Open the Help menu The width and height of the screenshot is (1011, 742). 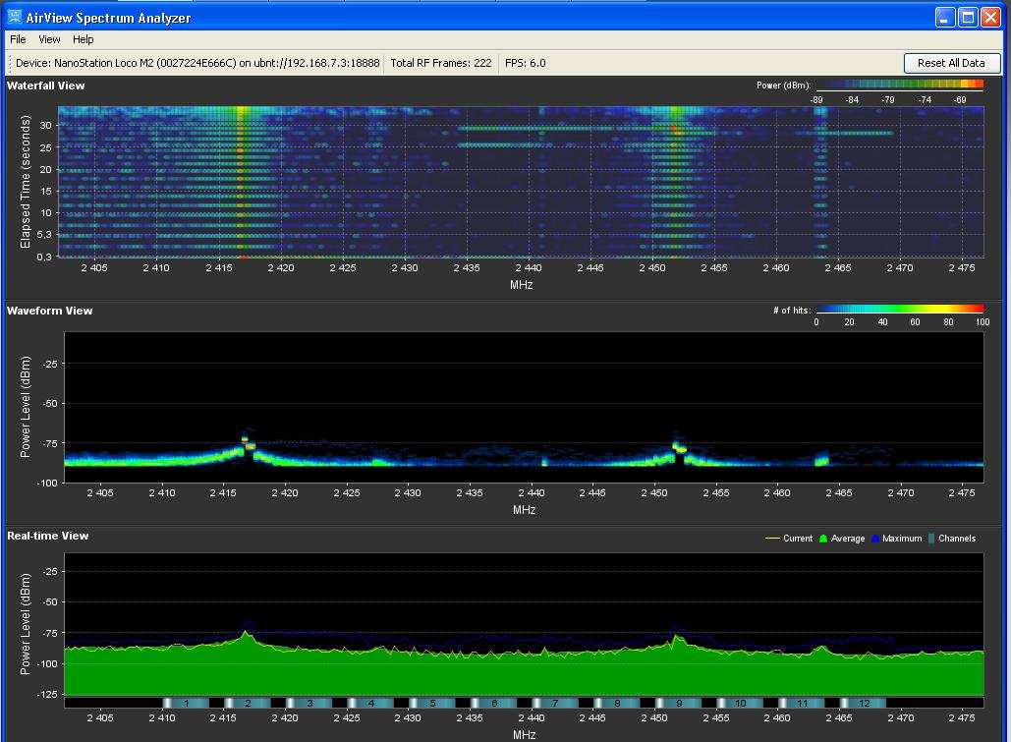(84, 39)
